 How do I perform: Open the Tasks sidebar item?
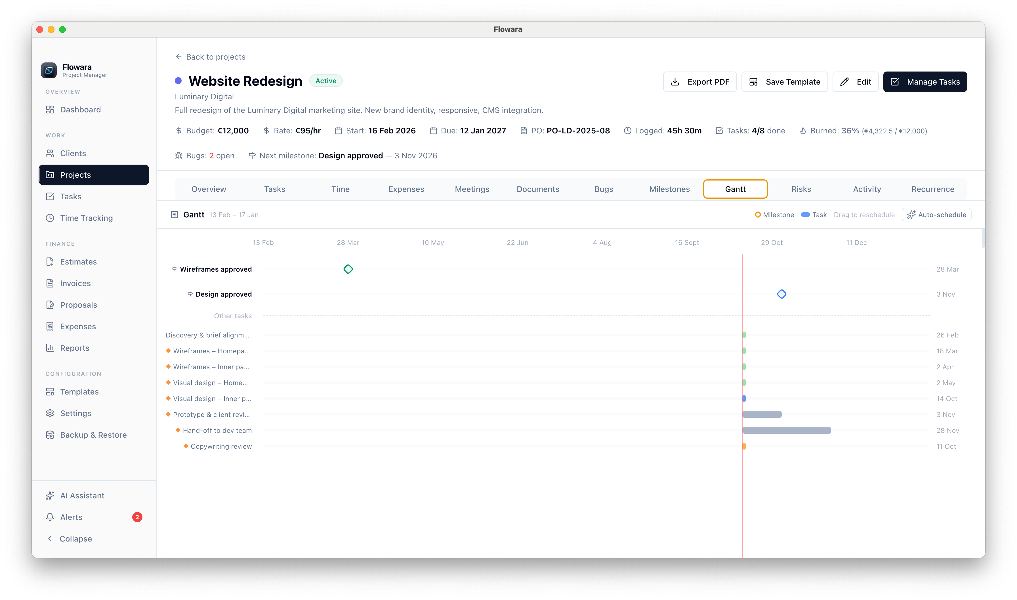coord(94,196)
